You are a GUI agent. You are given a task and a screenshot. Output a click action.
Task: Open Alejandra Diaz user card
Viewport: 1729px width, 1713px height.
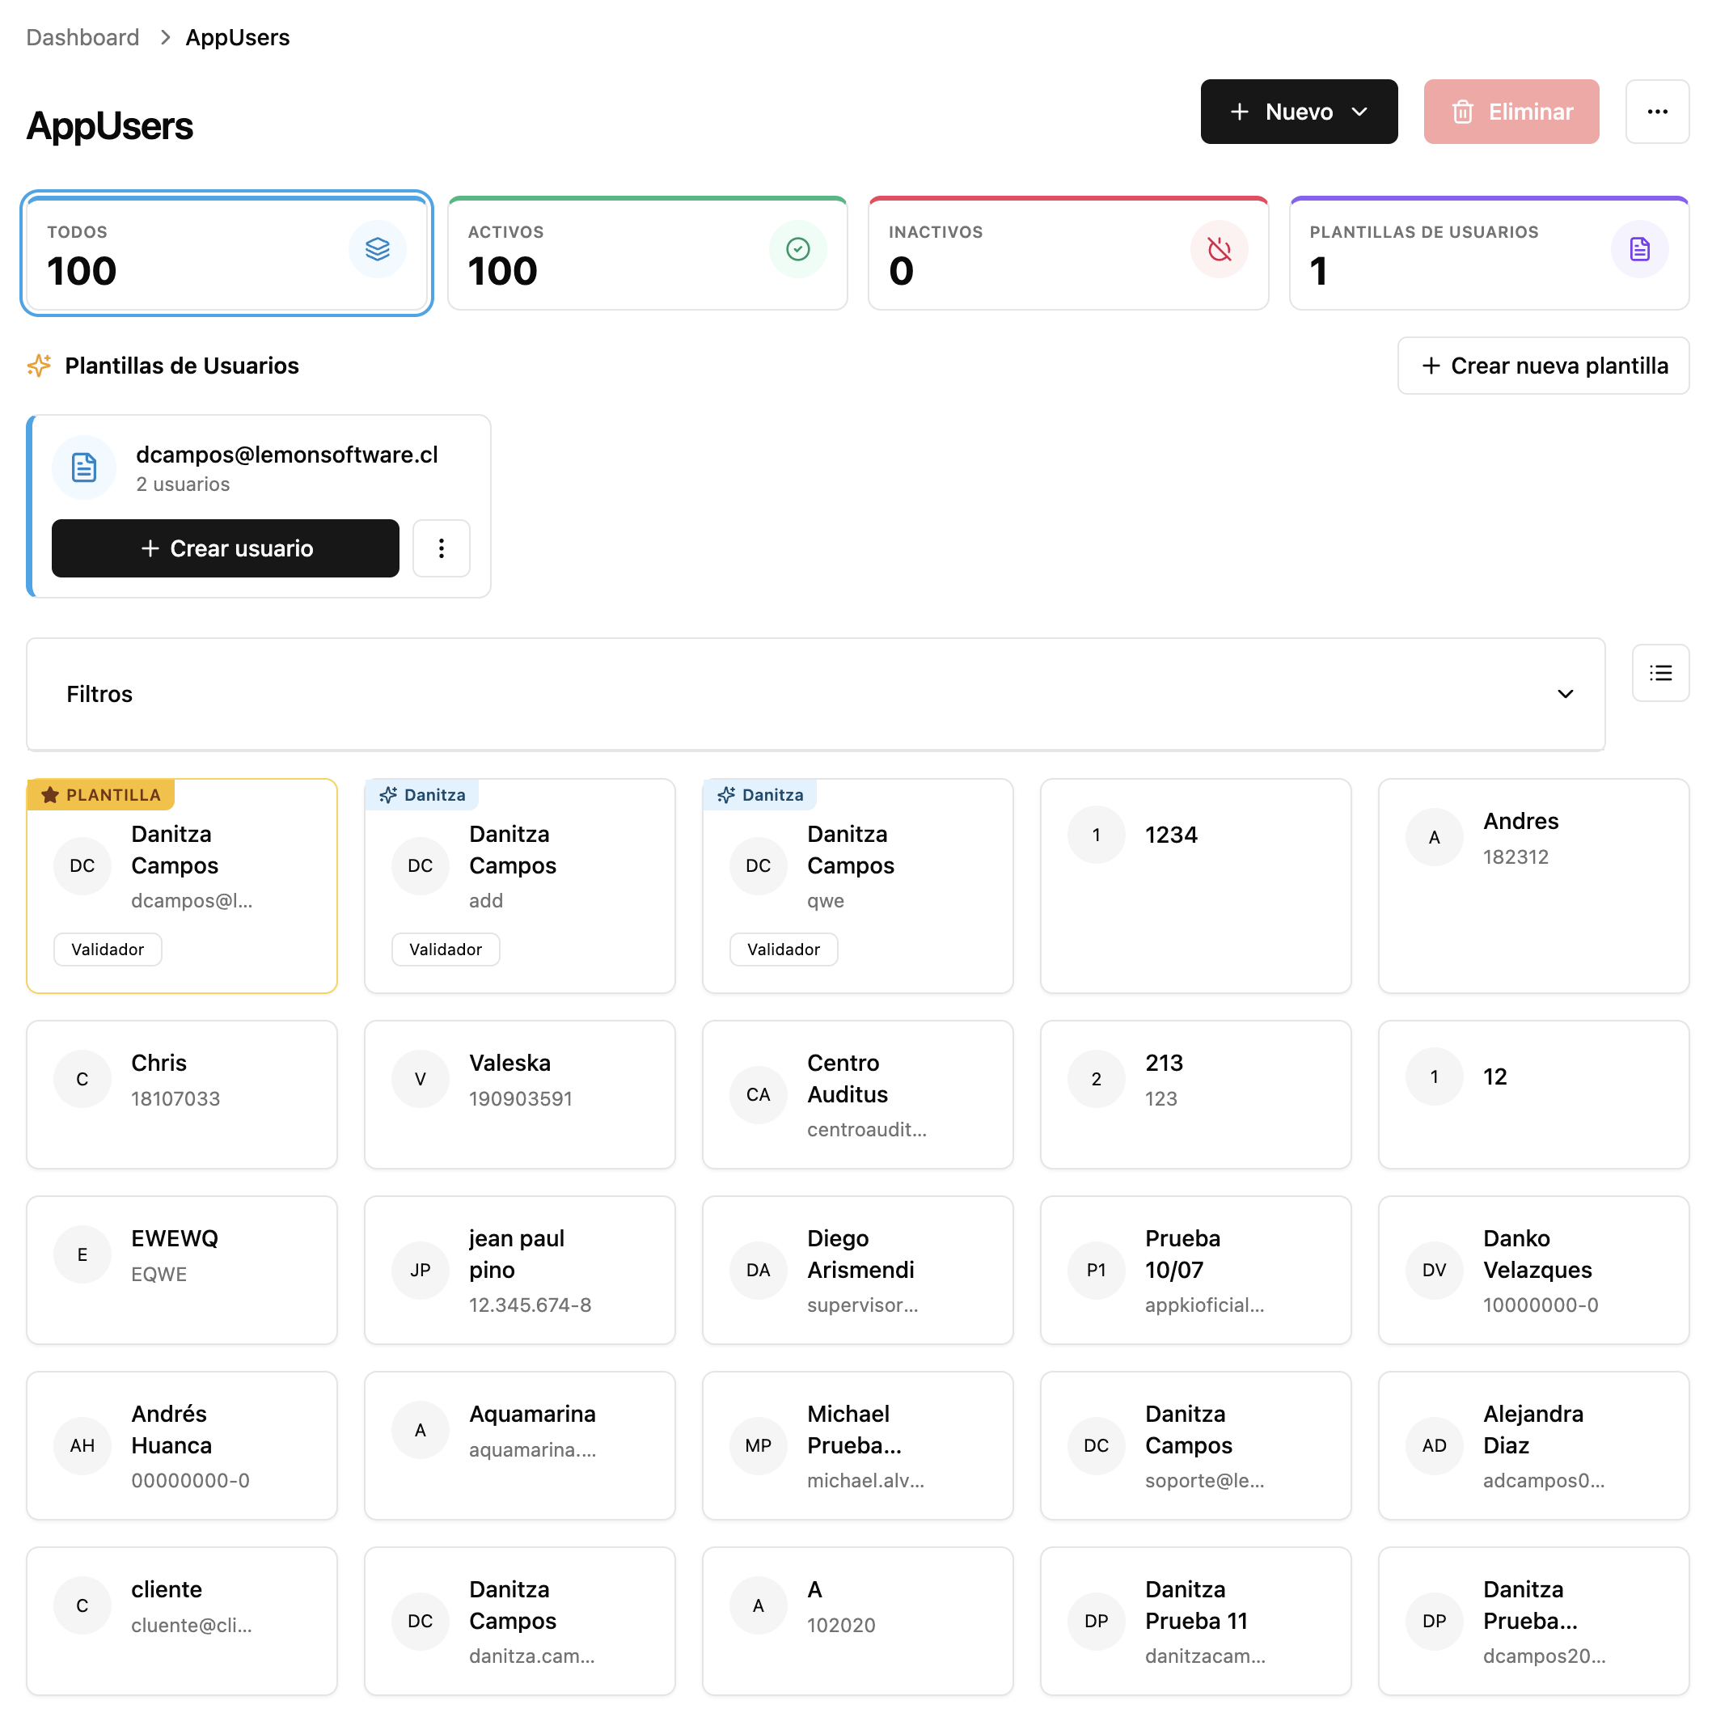pyautogui.click(x=1533, y=1444)
